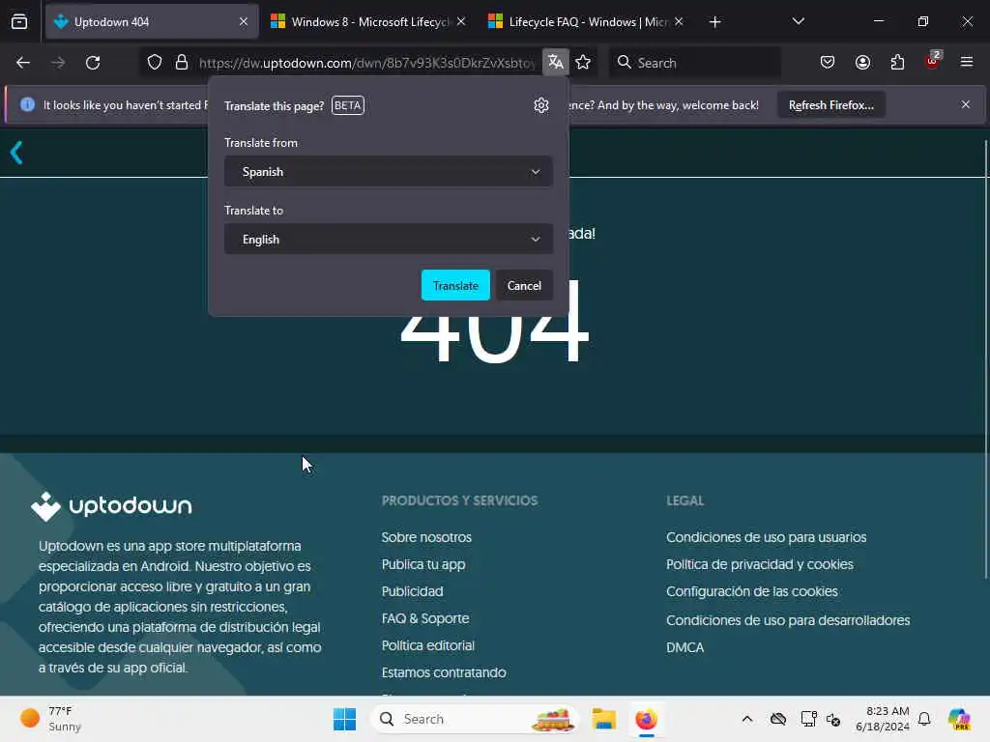Viewport: 990px width, 742px height.
Task: Open uBlock Origin extension icon
Action: pos(933,61)
